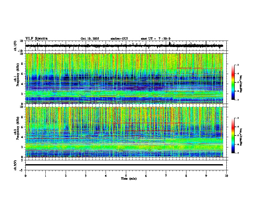Image resolution: width=255 pixels, height=197 pixels.
Task: Click tick label "5" on the Time axis
Action: coord(126,176)
